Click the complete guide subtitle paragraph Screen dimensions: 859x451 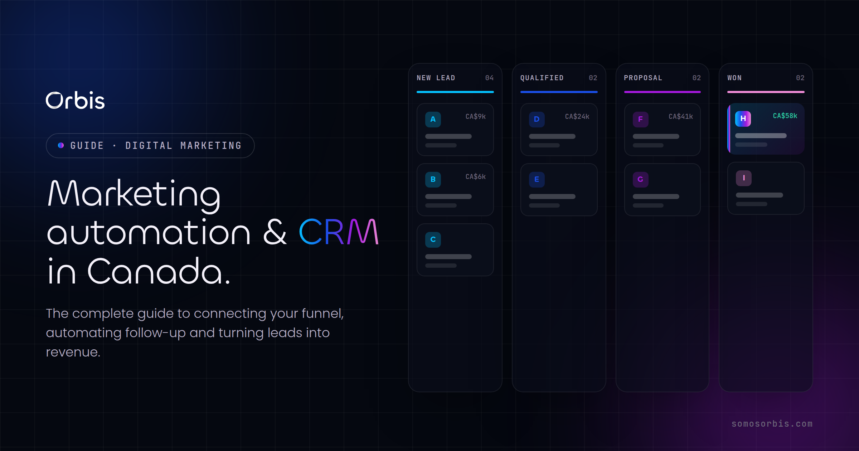(195, 333)
